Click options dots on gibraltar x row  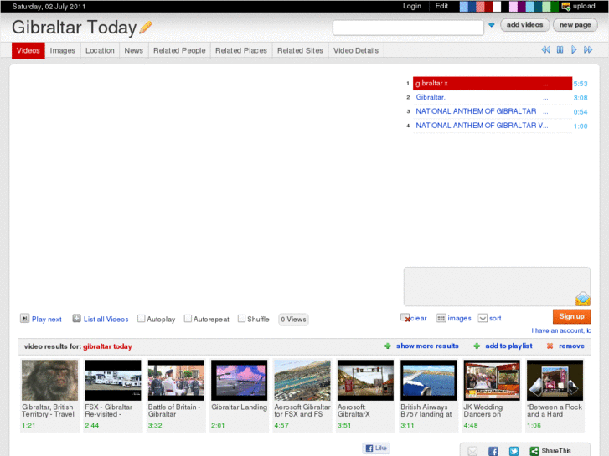coord(545,85)
